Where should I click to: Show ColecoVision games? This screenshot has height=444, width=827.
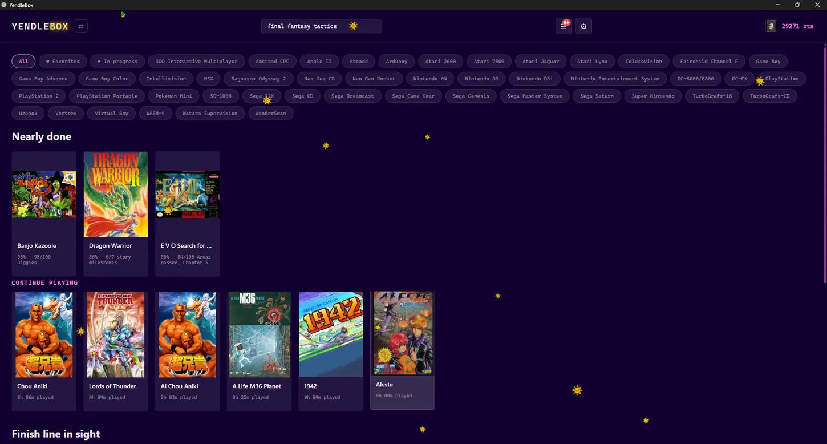644,62
